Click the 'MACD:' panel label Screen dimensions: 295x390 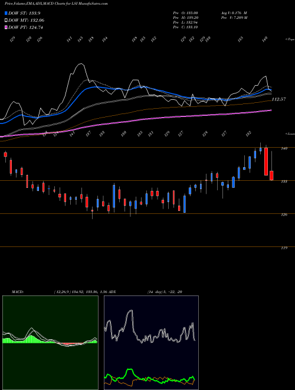tap(18, 292)
